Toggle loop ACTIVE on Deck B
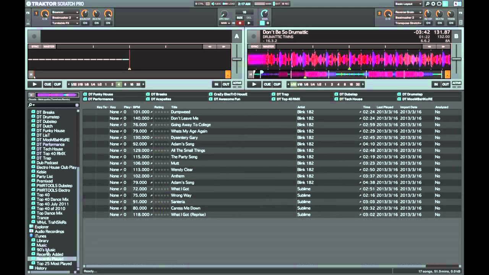Image resolution: width=489 pixels, height=275 pixels. point(457,83)
